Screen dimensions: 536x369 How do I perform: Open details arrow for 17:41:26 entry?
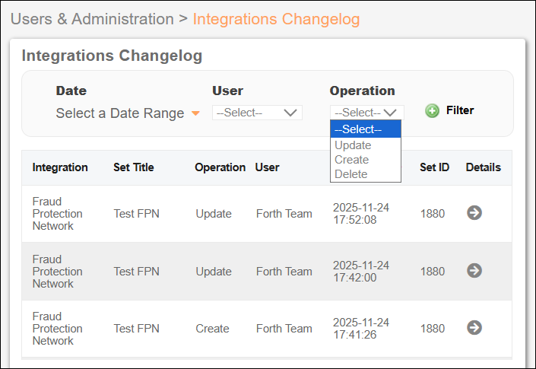pos(474,328)
